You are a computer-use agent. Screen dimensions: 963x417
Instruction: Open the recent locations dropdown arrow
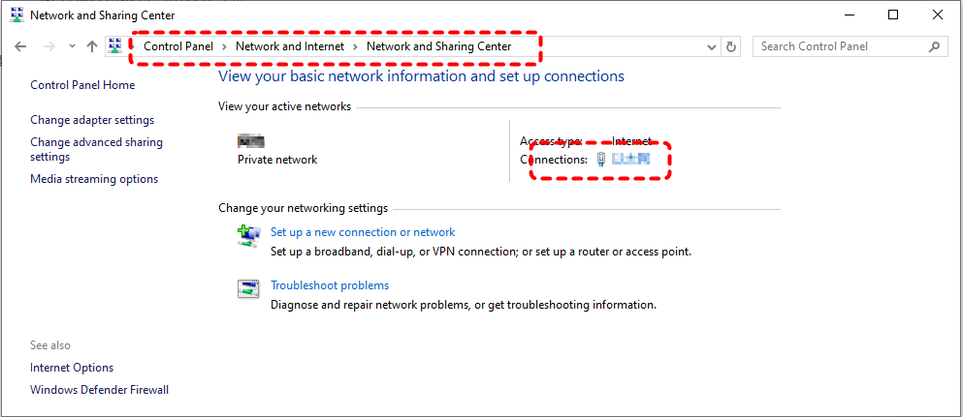(71, 46)
